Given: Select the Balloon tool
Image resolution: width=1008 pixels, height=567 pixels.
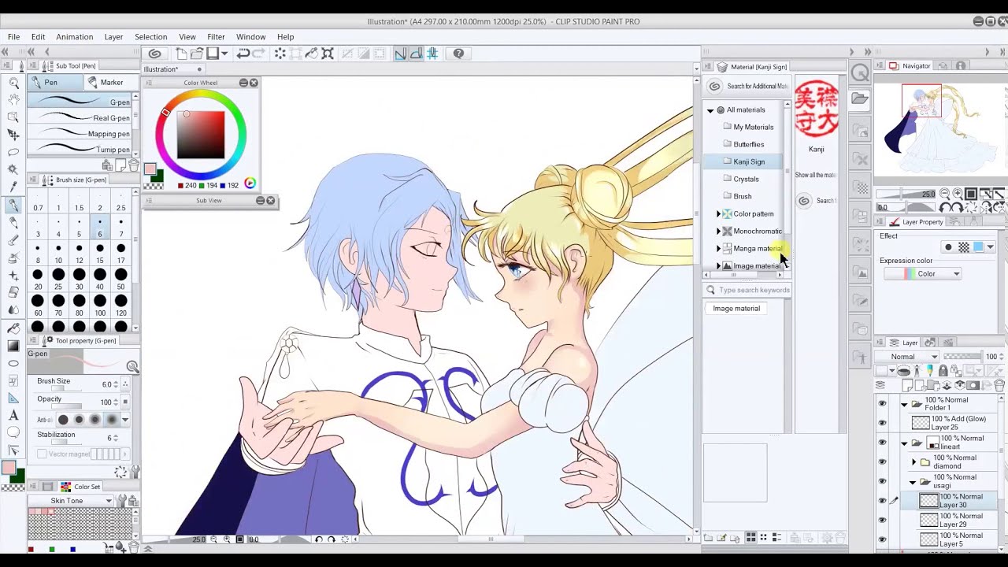Looking at the screenshot, I should 13,432.
